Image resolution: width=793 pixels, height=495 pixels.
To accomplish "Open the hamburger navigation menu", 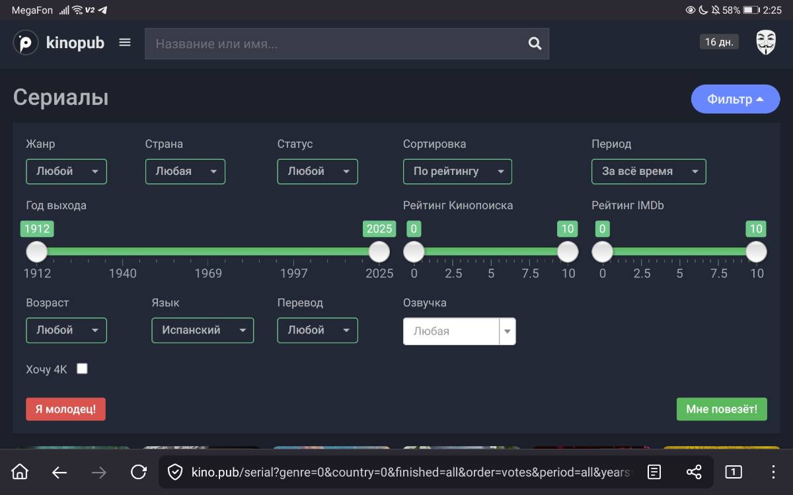I will pos(125,43).
